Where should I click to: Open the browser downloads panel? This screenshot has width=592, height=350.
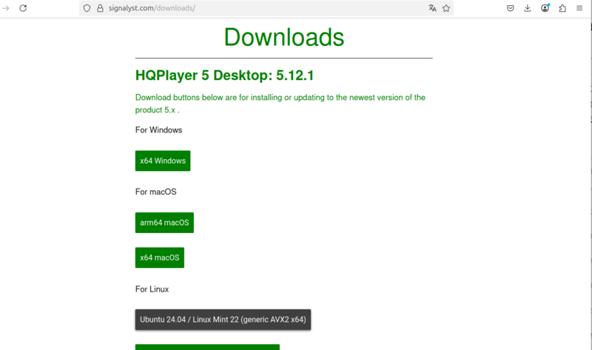tap(528, 8)
